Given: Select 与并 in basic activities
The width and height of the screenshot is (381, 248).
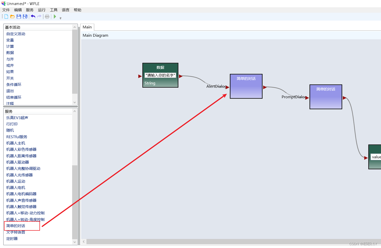Looking at the screenshot, I should 10,59.
